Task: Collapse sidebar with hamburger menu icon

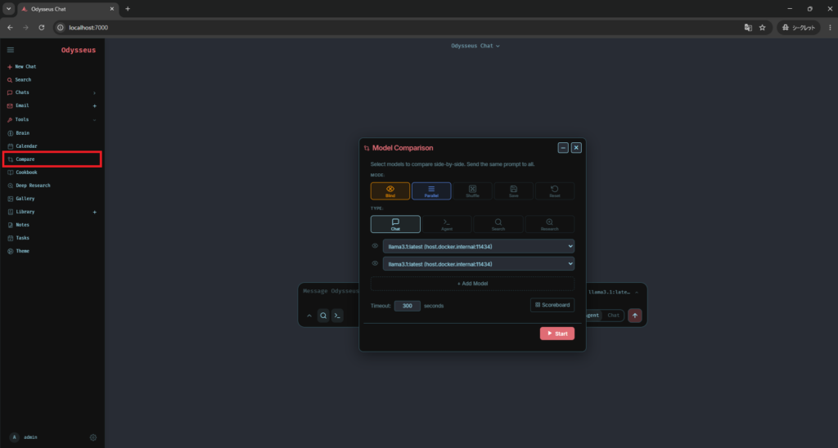Action: tap(11, 50)
